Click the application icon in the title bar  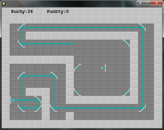4,3
